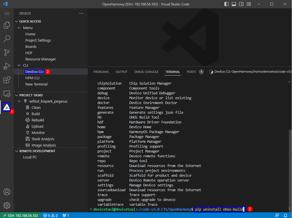Collapse the QUICK ACCESS section
This screenshot has height=218, width=292.
click(x=17, y=21)
